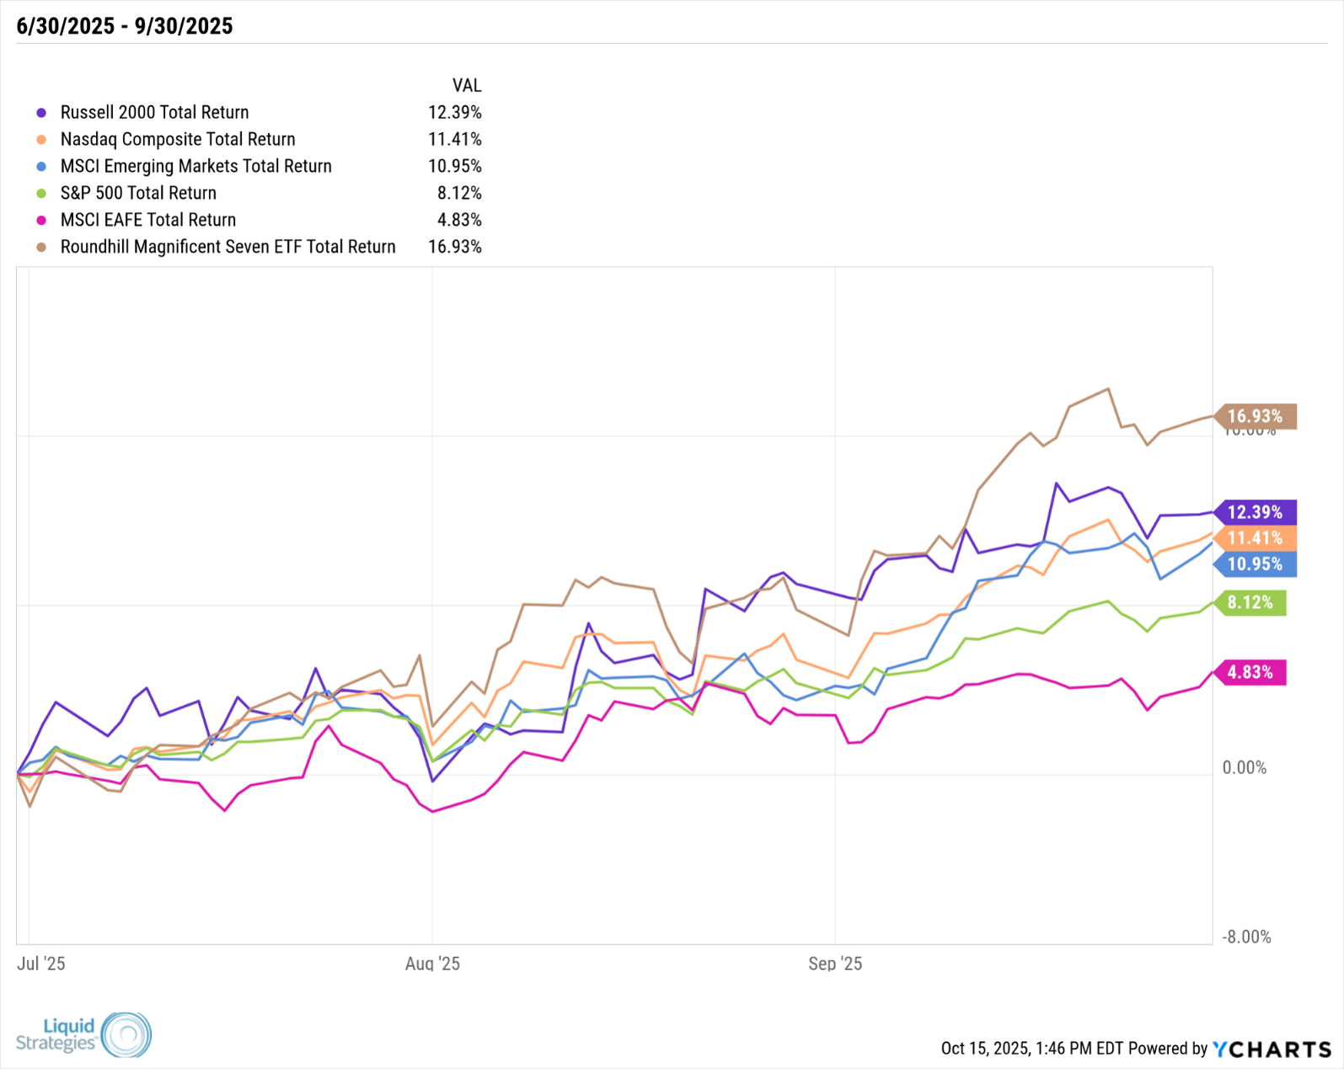1344x1073 pixels.
Task: Select the Roundhill Magnificent Seven ETF legend label
Action: click(228, 247)
